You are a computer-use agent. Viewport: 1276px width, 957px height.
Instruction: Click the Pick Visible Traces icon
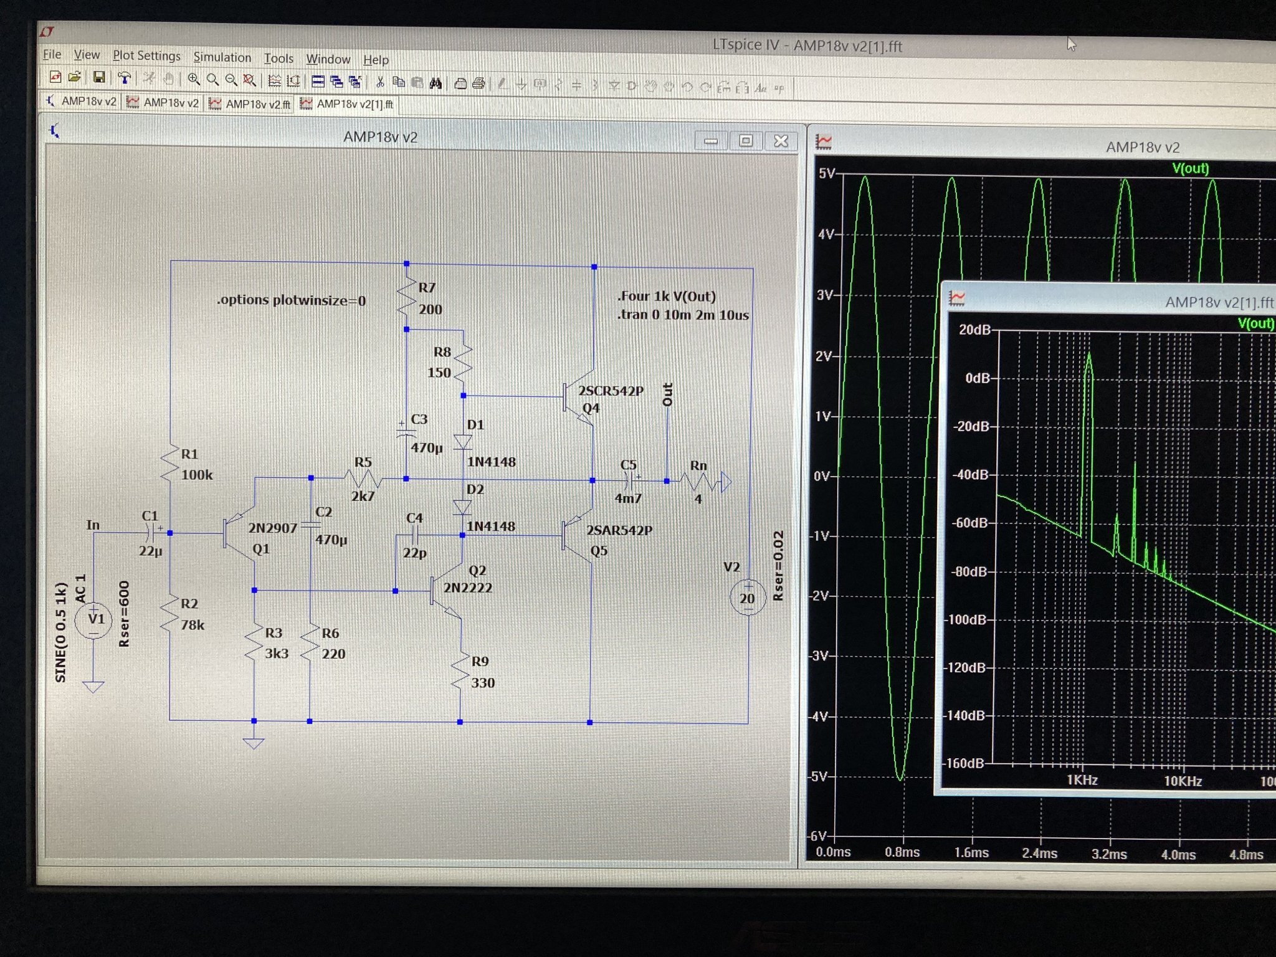(x=275, y=80)
